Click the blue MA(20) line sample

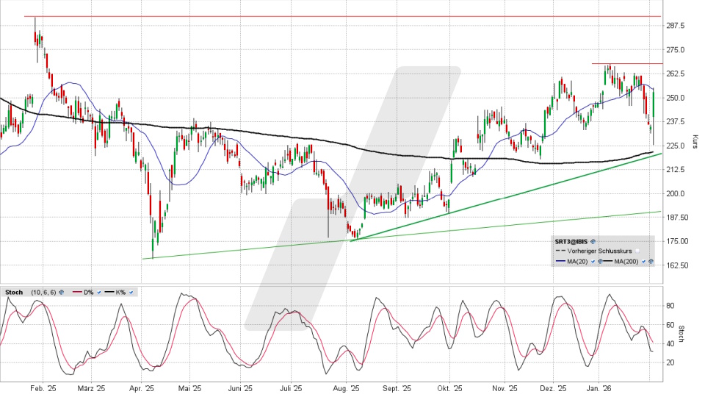pos(560,261)
